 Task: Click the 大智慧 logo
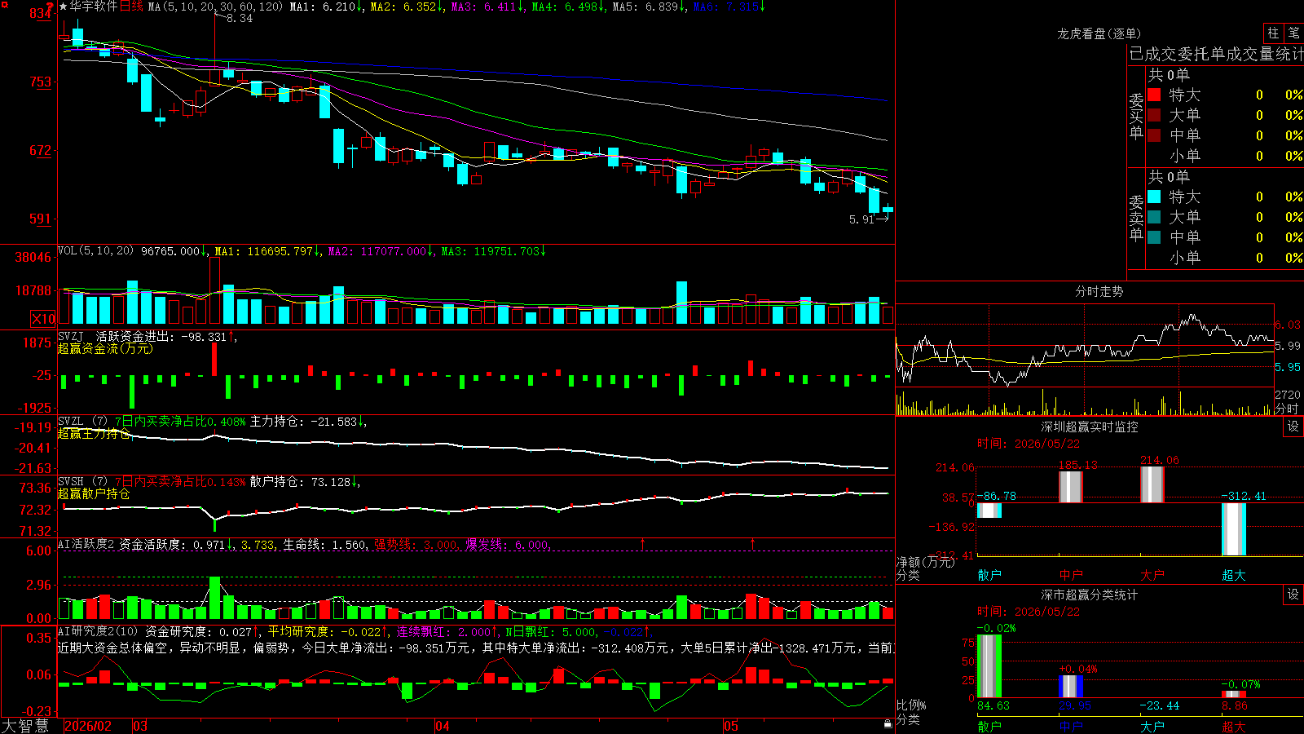25,726
